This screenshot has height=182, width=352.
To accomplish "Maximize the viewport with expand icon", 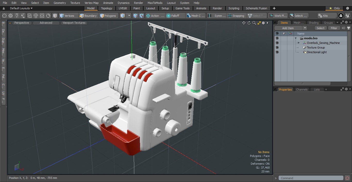I will [259, 23].
